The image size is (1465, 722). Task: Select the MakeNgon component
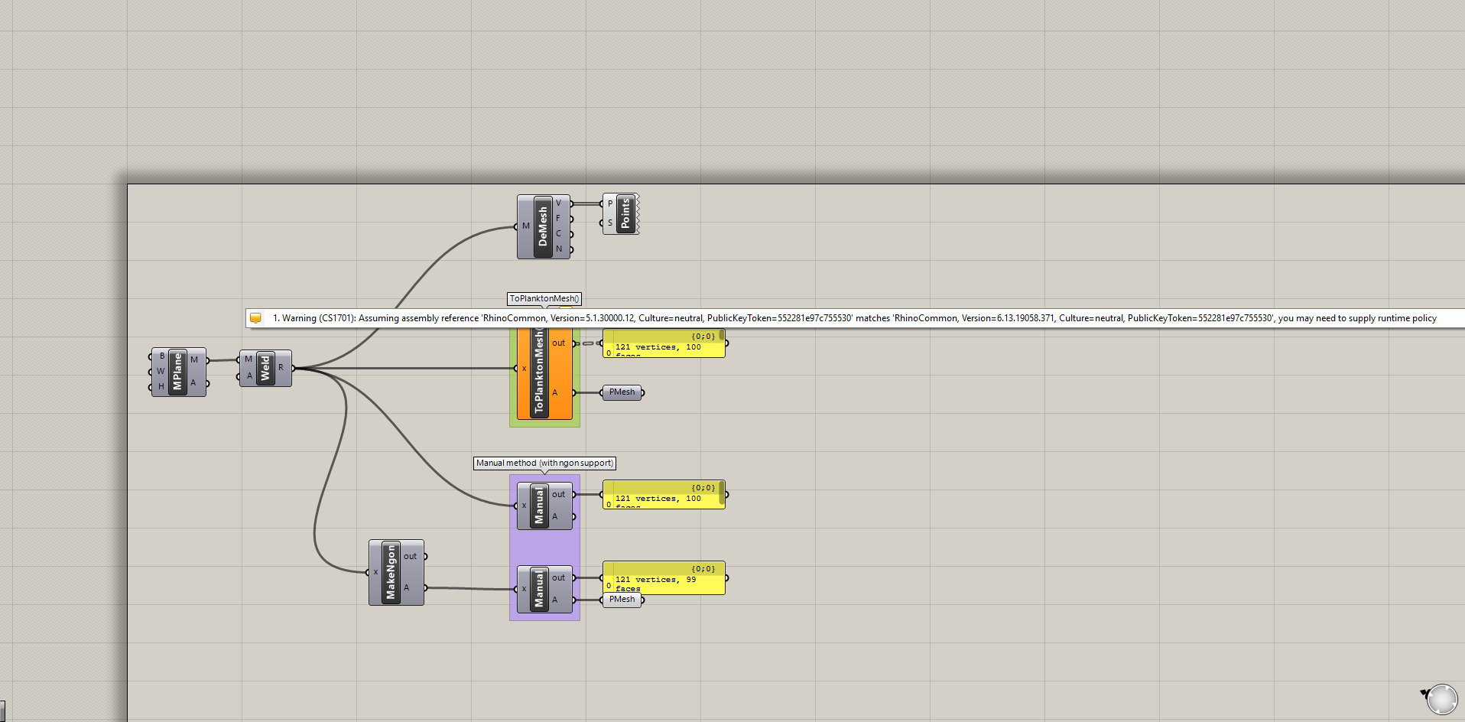point(391,573)
